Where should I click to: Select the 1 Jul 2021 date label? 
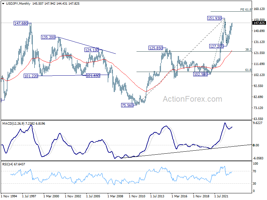(221, 196)
